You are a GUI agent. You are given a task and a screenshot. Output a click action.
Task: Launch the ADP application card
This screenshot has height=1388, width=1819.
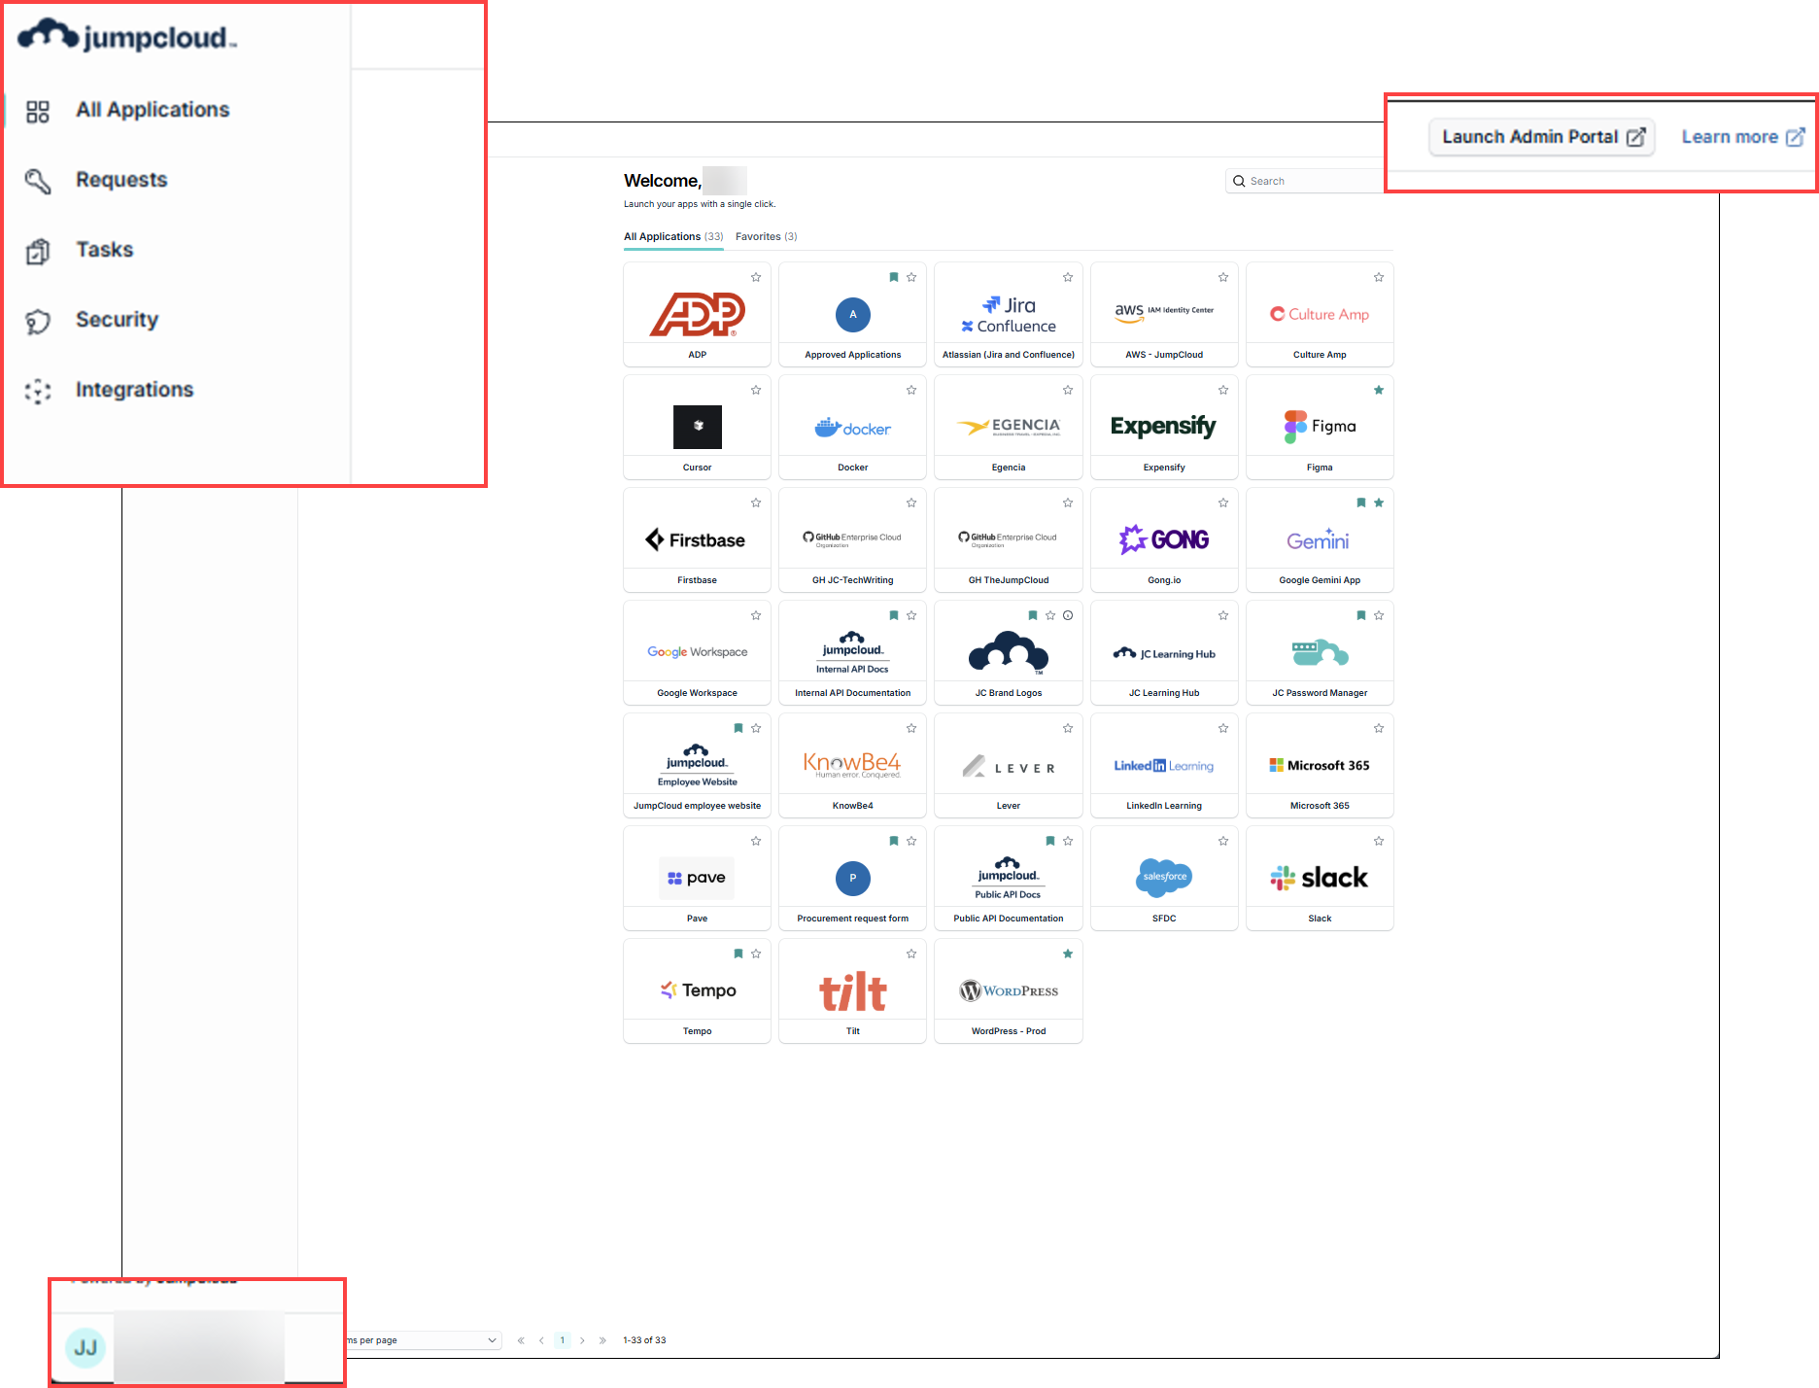click(697, 314)
